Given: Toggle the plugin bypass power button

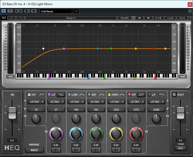Looking at the screenshot, I should click(x=3, y=11).
